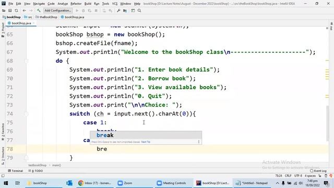
Task: Click theBookShop package breadcrumb
Action: pos(46,17)
